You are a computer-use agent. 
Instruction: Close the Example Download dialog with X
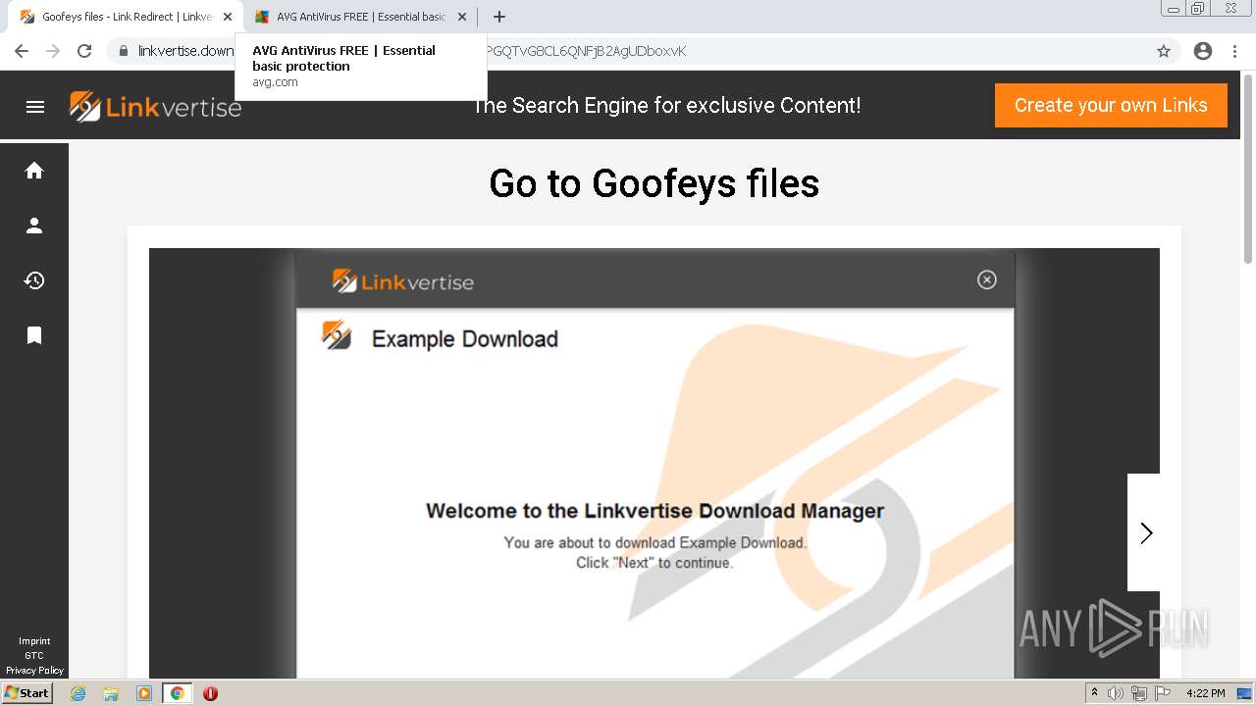[x=987, y=279]
